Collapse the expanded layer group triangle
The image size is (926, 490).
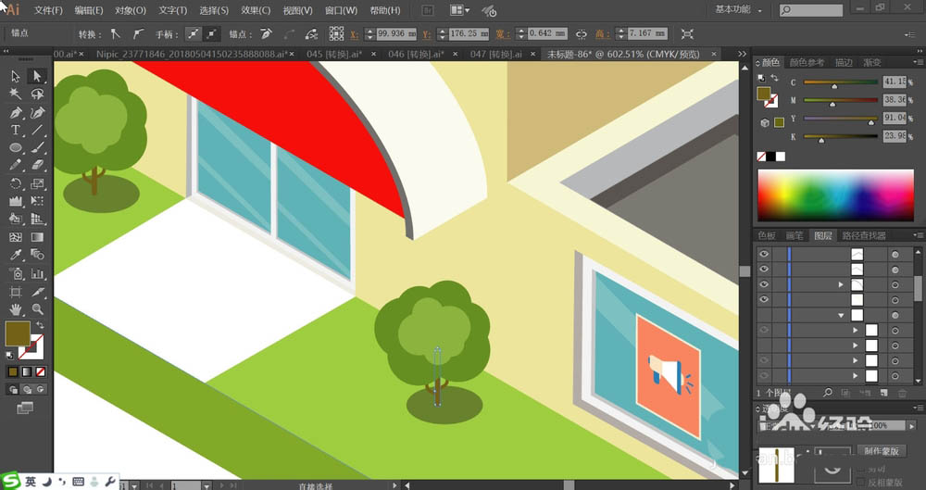point(841,316)
